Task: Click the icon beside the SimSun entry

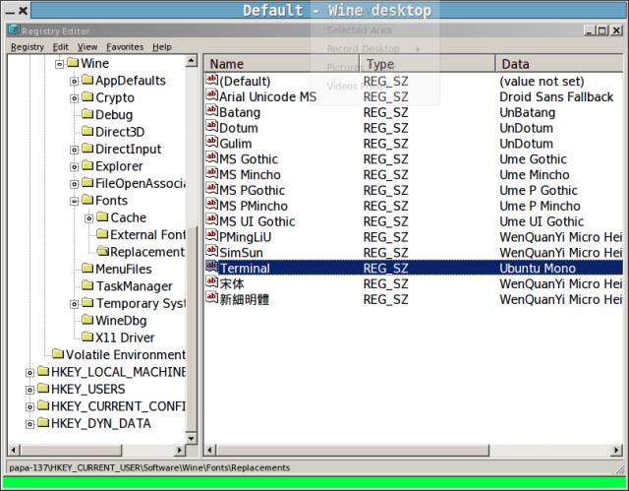Action: [x=211, y=253]
